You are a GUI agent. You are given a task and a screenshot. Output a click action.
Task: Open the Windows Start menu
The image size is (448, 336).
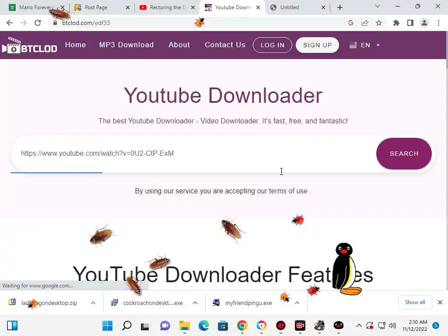coord(108,325)
